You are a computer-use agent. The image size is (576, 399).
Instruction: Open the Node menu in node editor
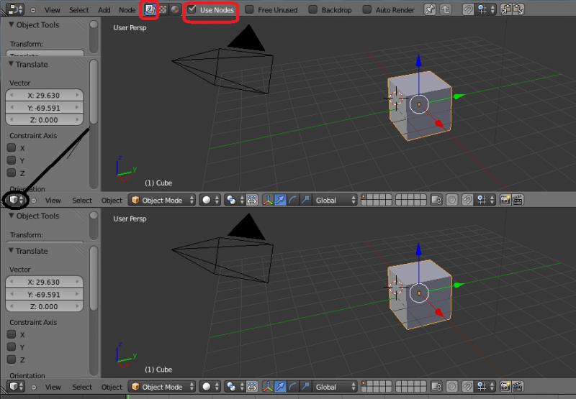pos(127,10)
